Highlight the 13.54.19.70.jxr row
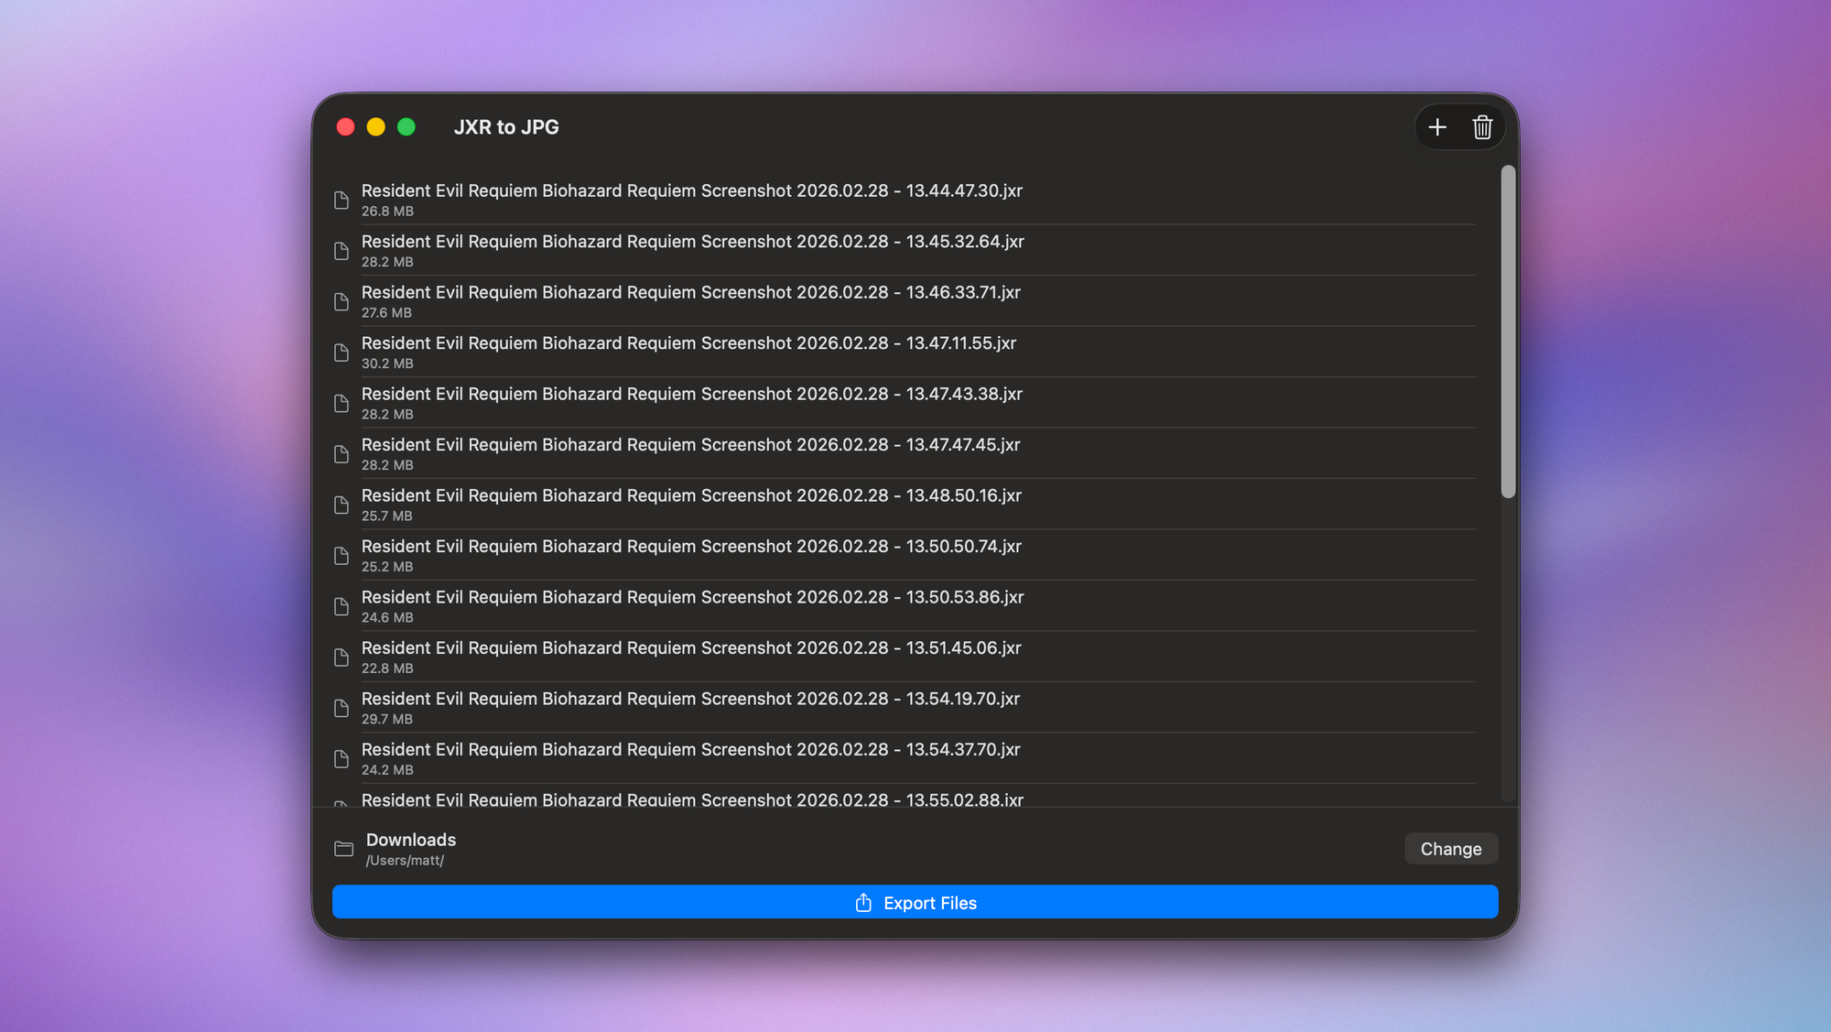 (x=690, y=707)
